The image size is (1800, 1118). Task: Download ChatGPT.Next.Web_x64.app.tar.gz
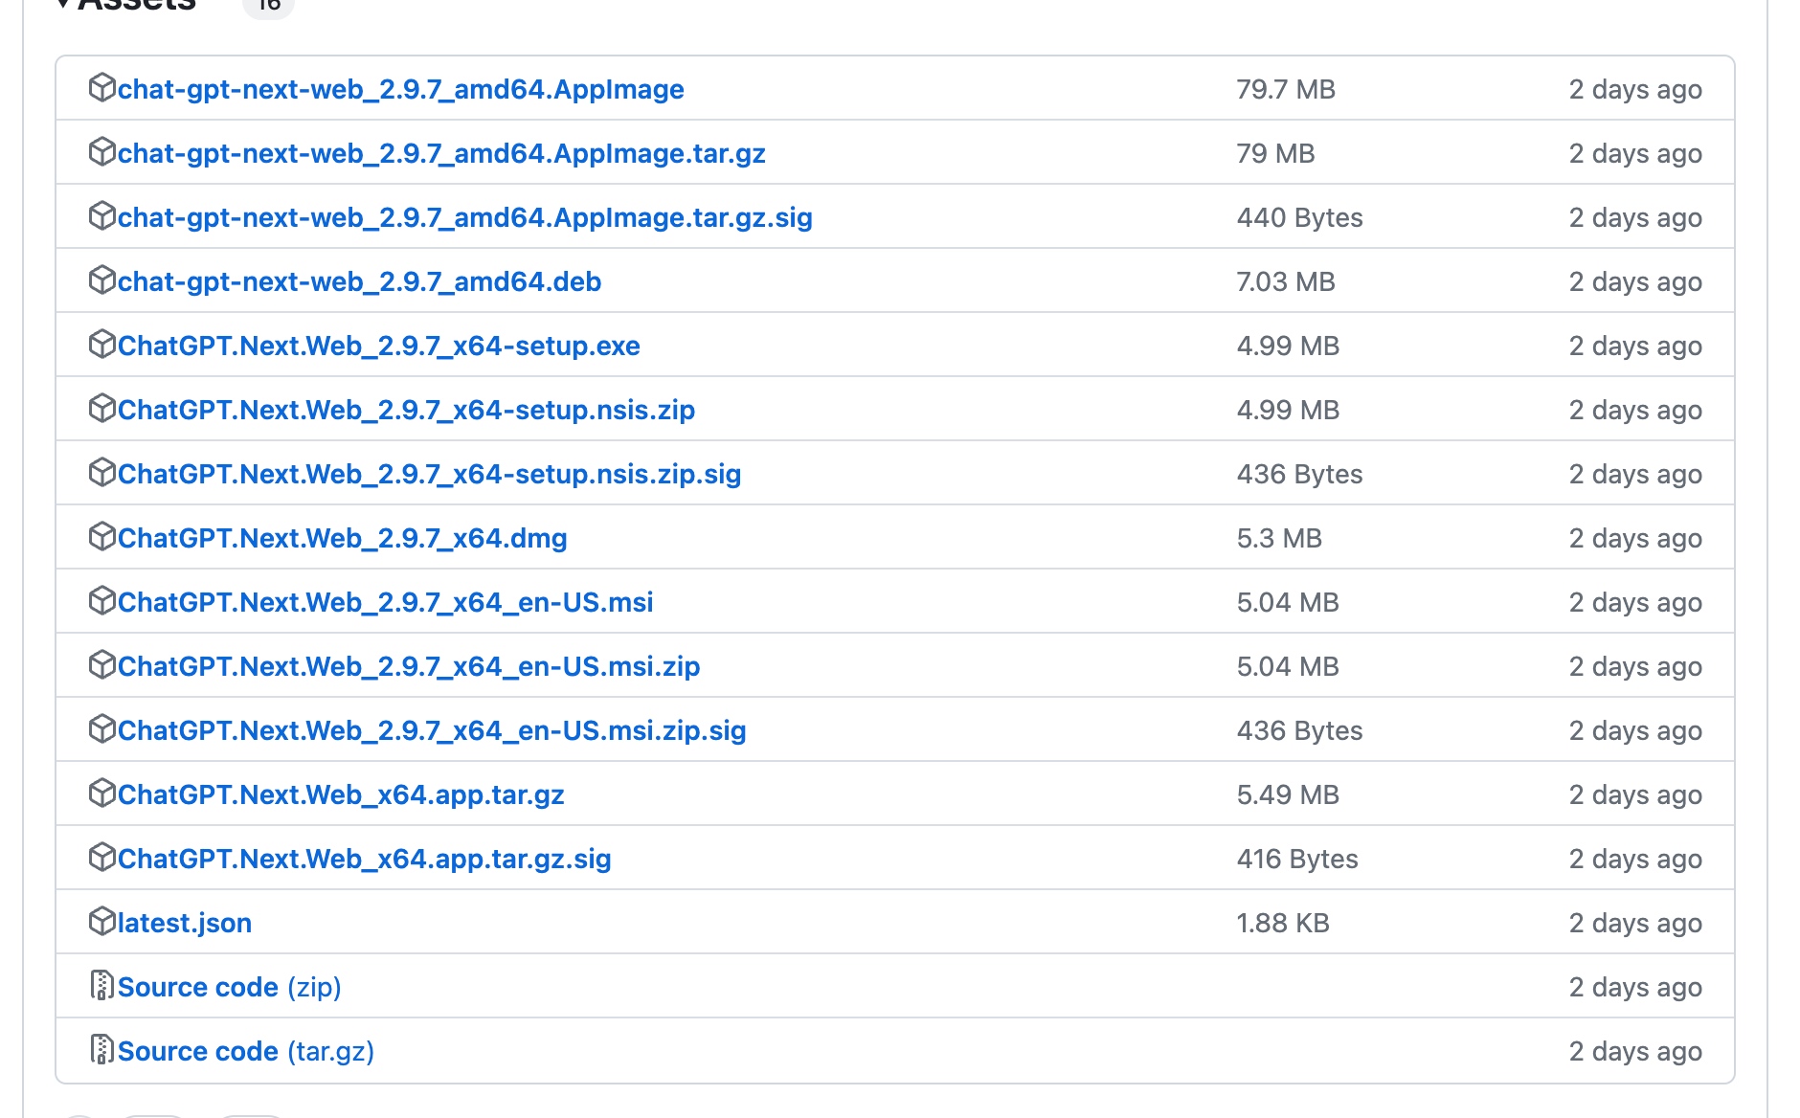341,794
